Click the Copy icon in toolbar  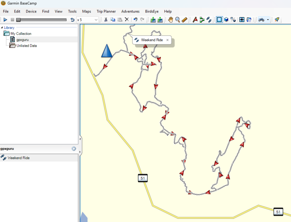[x=113, y=20]
